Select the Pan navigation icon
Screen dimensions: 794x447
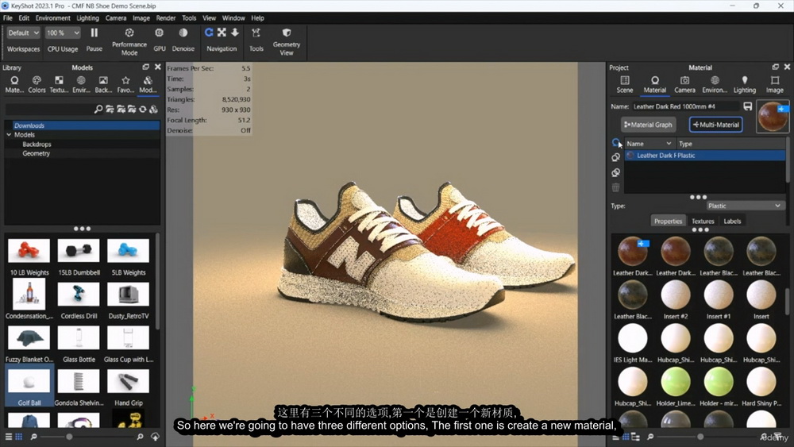pyautogui.click(x=222, y=33)
